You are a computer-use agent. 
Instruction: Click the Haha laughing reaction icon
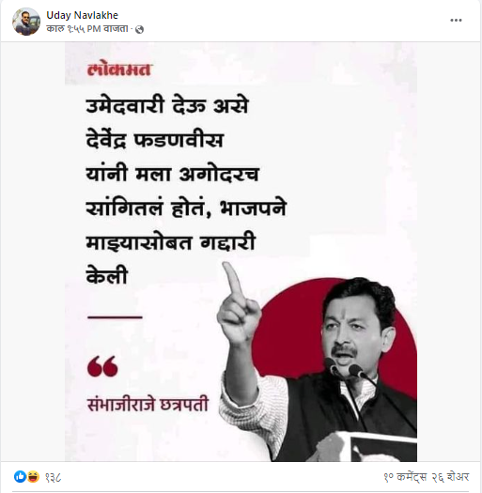[x=33, y=477]
